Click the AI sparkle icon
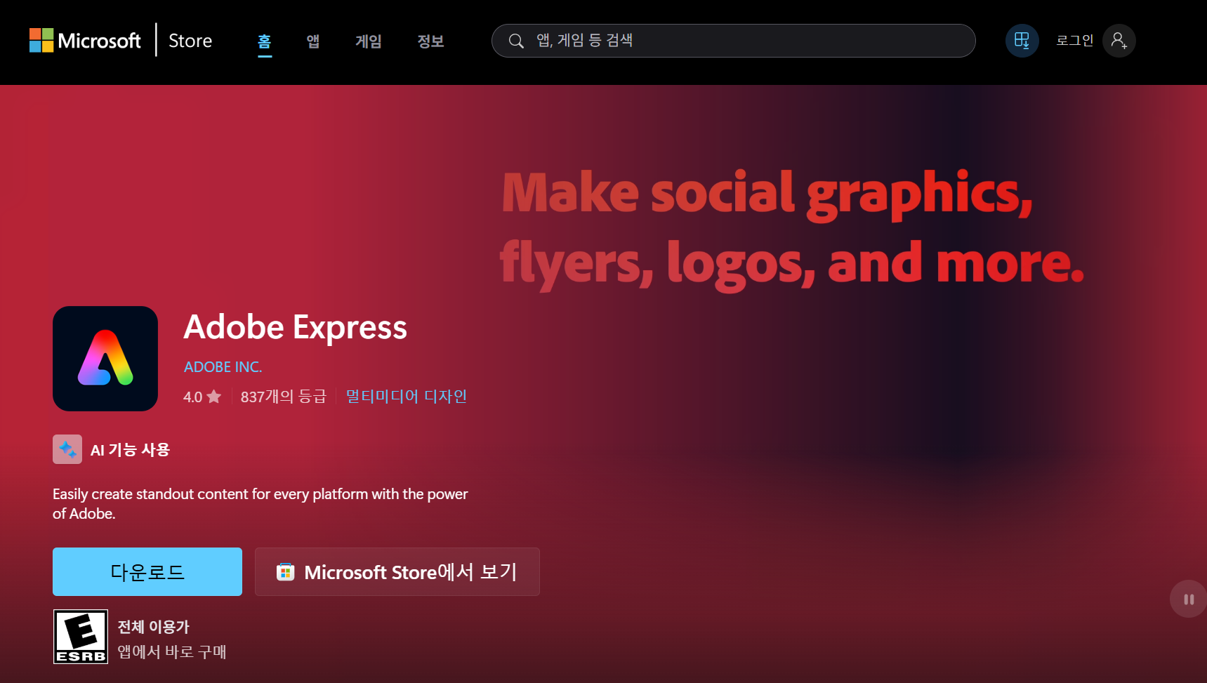Image resolution: width=1207 pixels, height=683 pixels. [x=67, y=449]
